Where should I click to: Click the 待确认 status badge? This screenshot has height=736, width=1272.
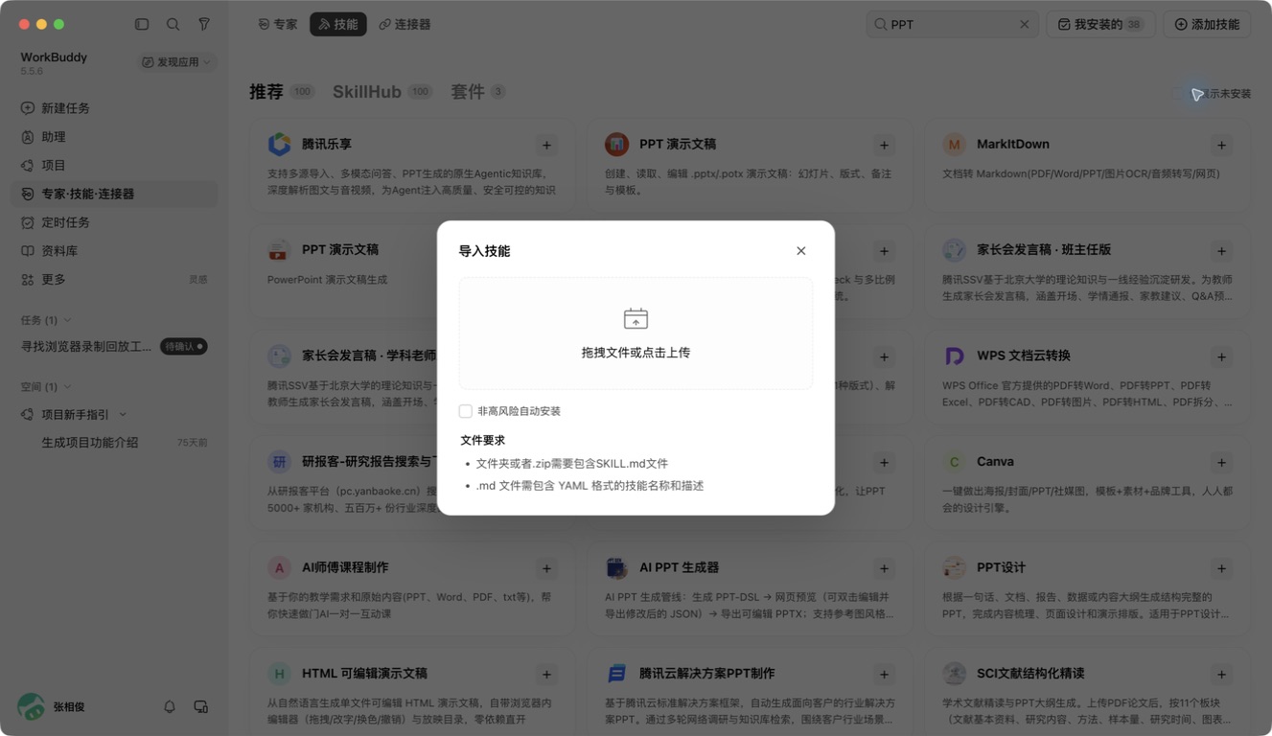pos(184,347)
